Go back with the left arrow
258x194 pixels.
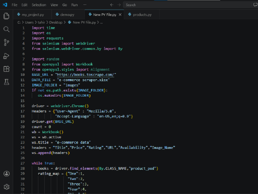(112, 5)
